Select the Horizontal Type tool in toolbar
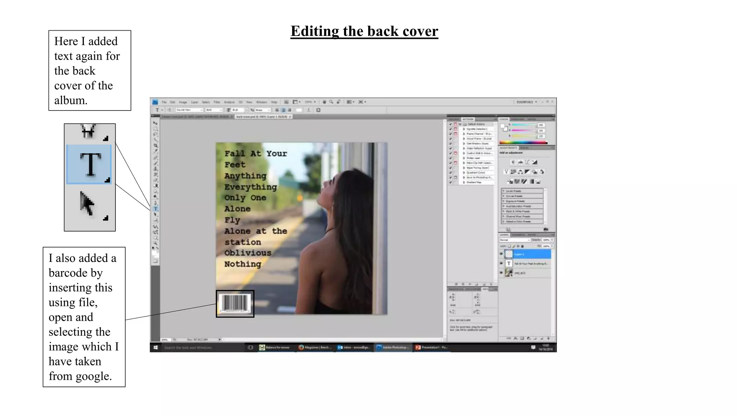Viewport: 737px width, 415px height. click(155, 209)
